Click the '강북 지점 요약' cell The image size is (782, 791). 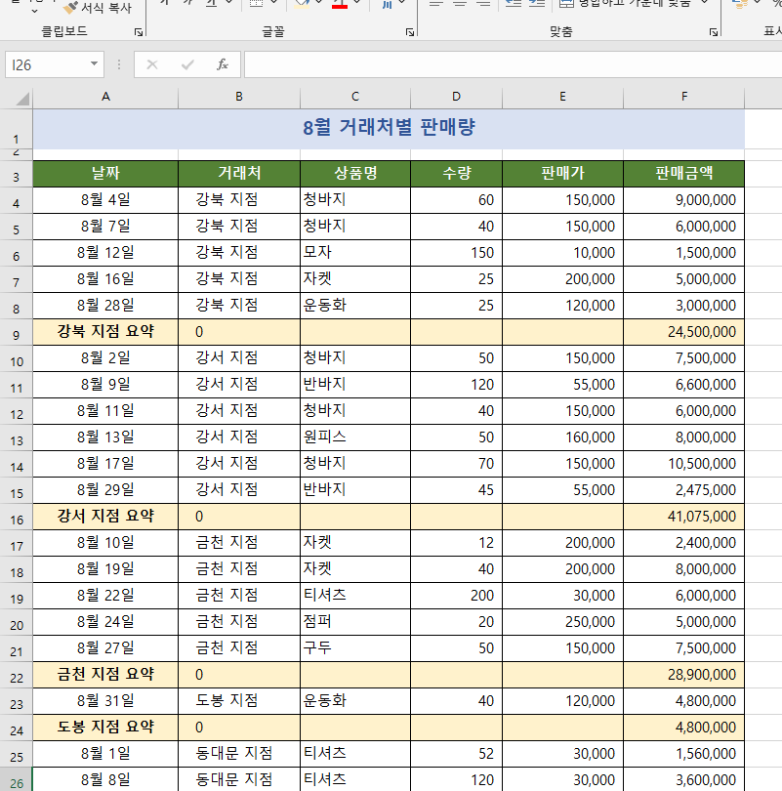pos(105,332)
